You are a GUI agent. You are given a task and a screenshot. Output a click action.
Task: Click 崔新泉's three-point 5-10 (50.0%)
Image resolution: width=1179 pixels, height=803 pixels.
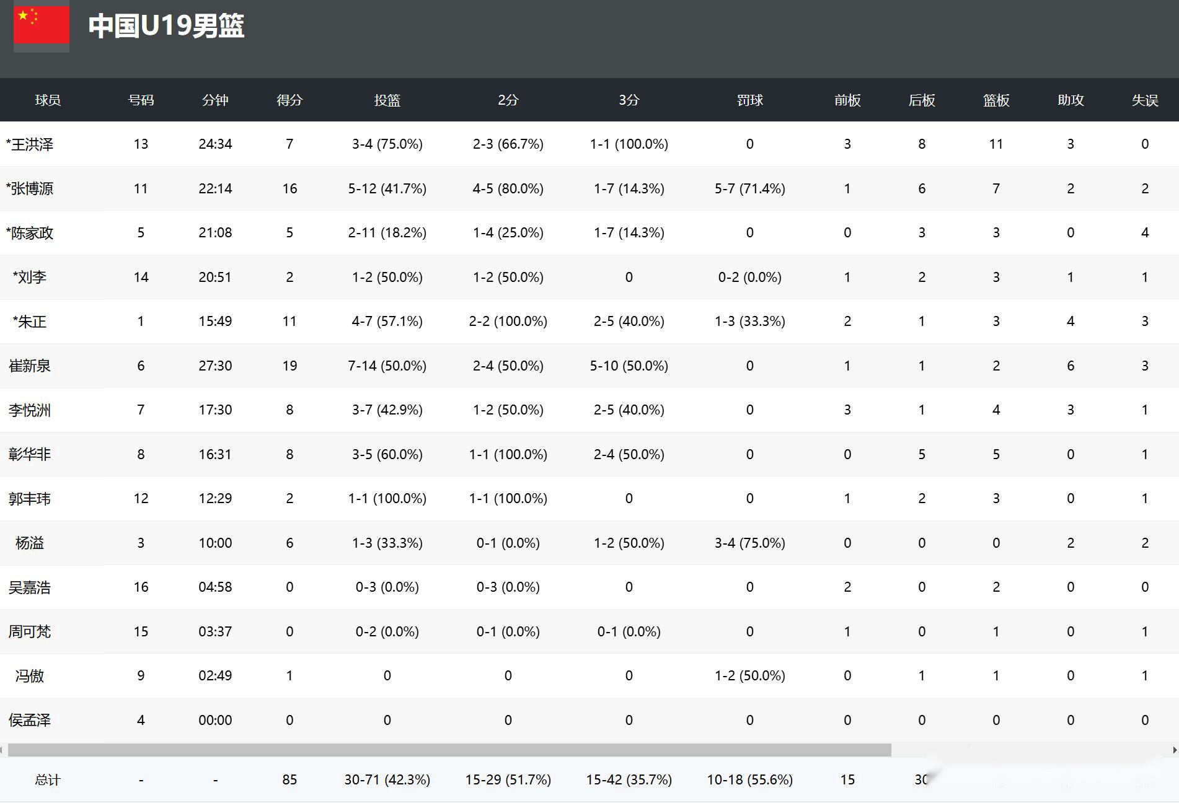pos(629,366)
